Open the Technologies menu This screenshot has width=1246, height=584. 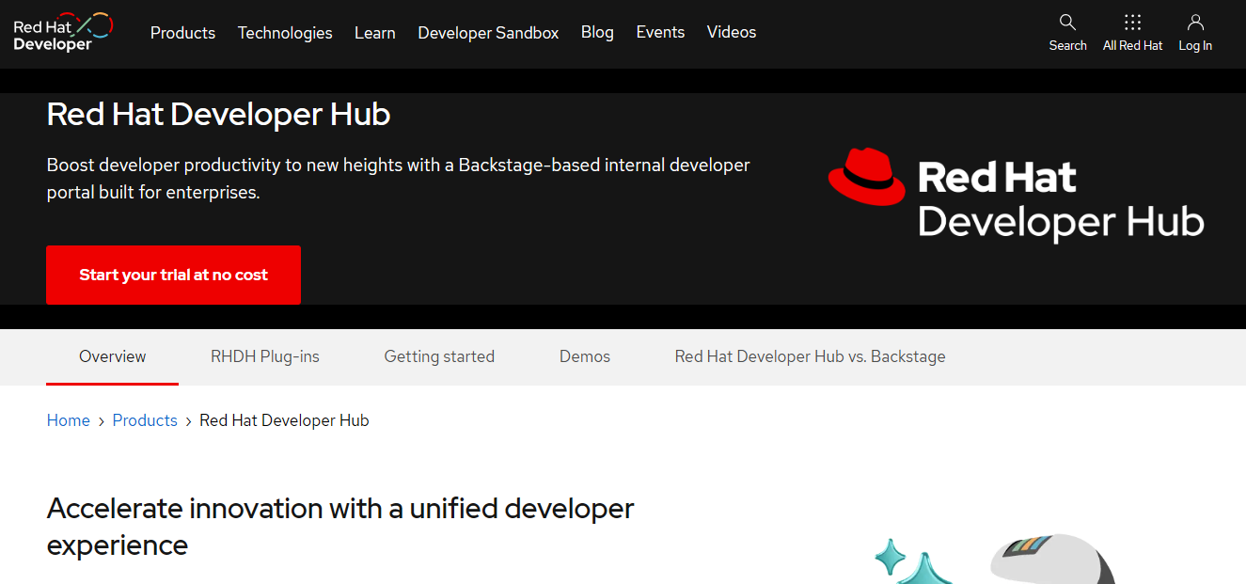pos(285,33)
